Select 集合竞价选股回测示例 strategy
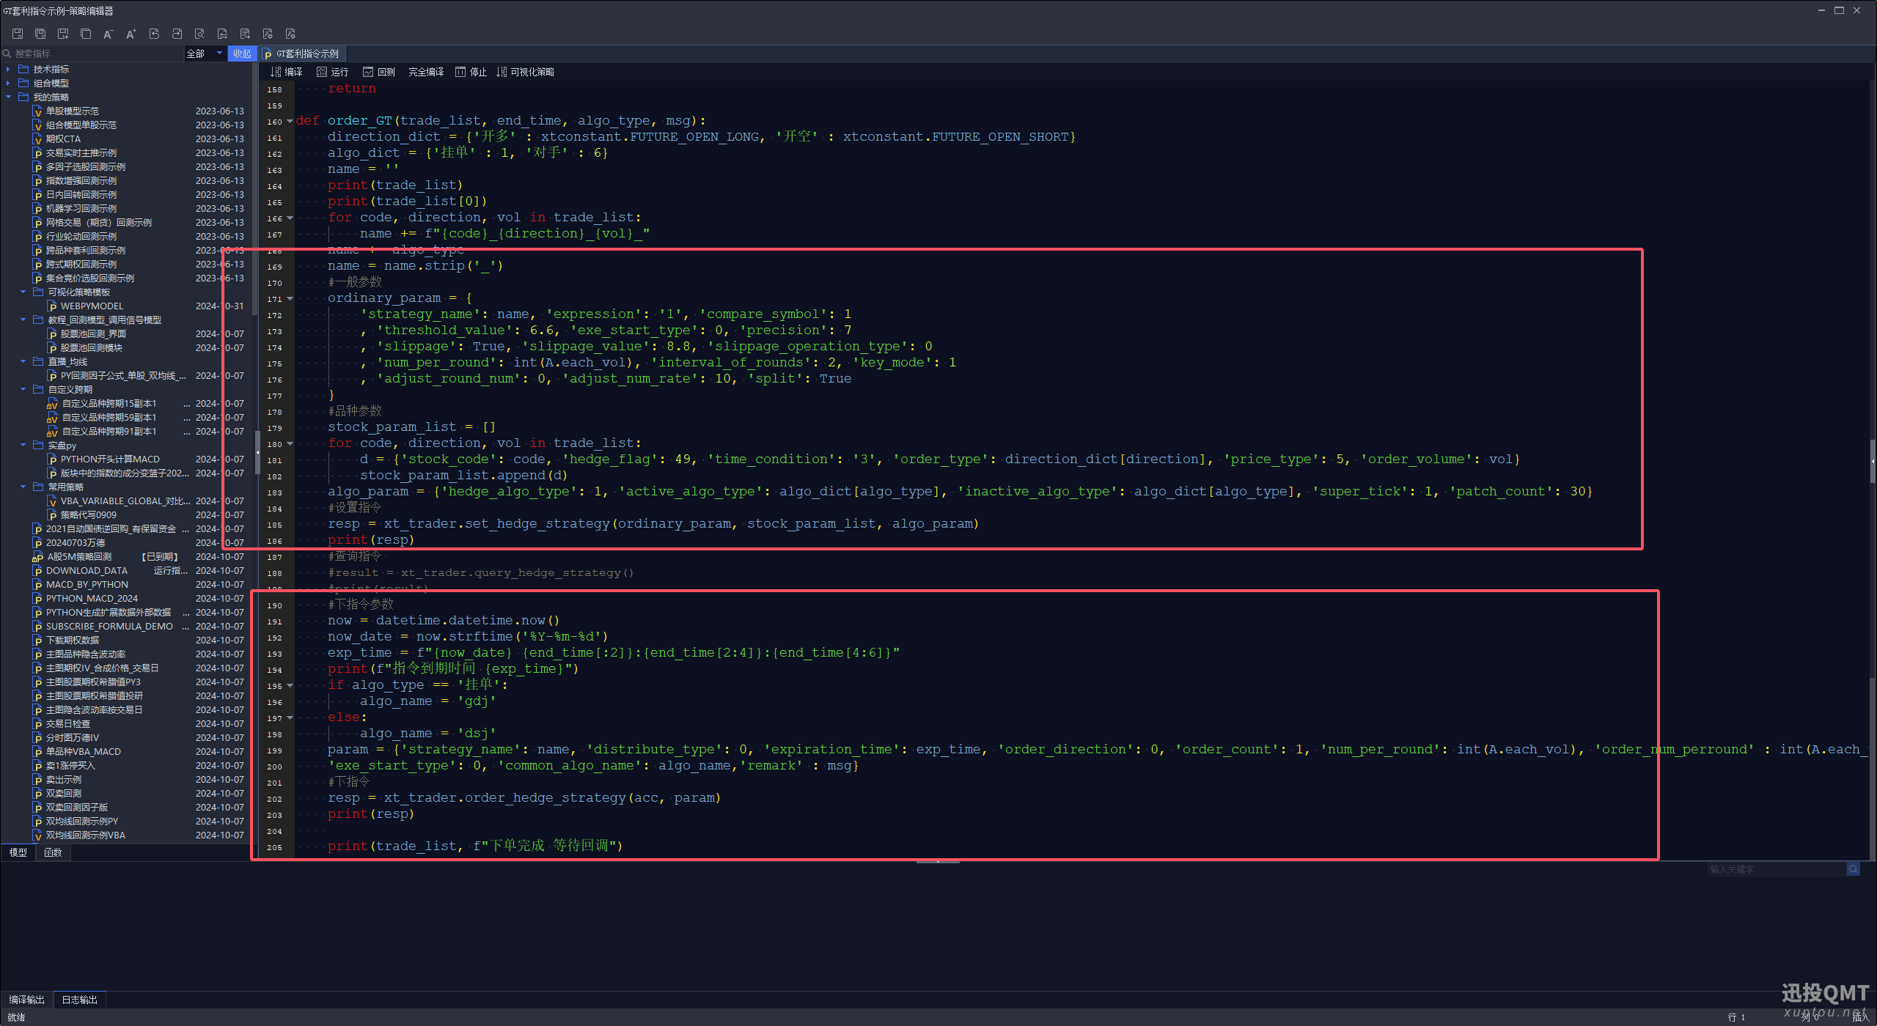 click(x=90, y=278)
